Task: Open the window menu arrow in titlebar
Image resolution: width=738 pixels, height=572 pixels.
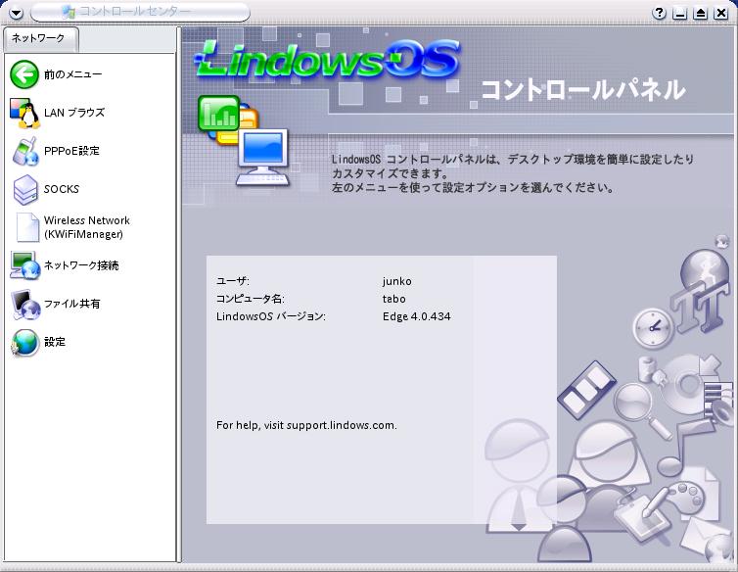Action: coord(16,13)
